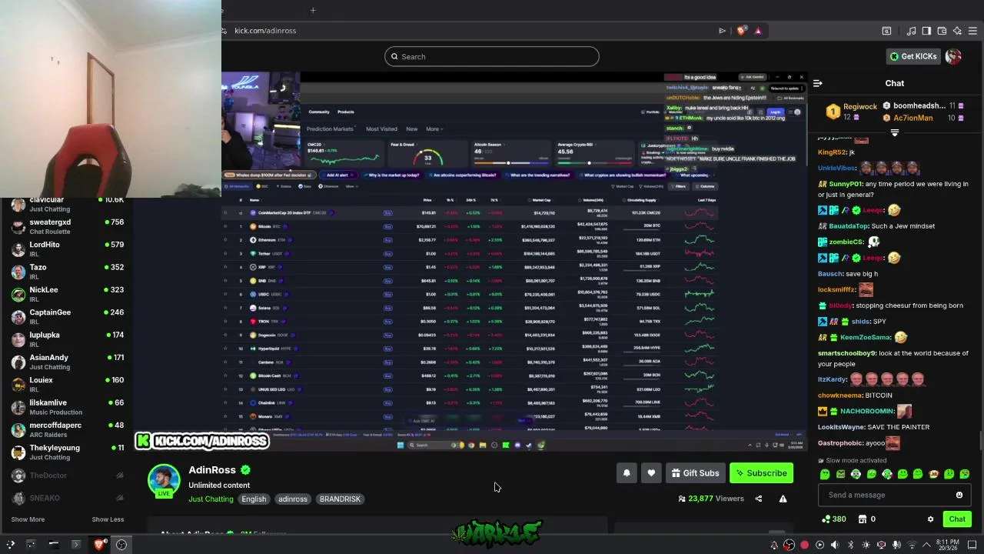Viewport: 984px width, 554px height.
Task: Open the chat shop icon showing 0
Action: [866, 519]
